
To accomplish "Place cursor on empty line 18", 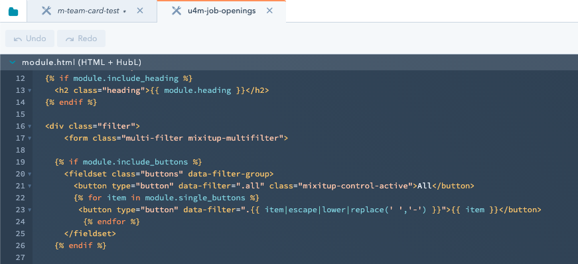I will [x=305, y=150].
